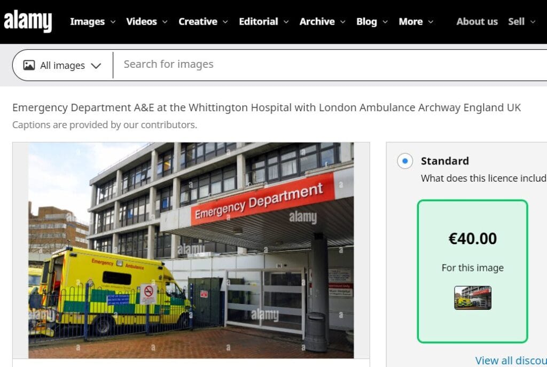Screen dimensions: 547x367
Task: Click the image icon beside All images
Action: tap(29, 65)
